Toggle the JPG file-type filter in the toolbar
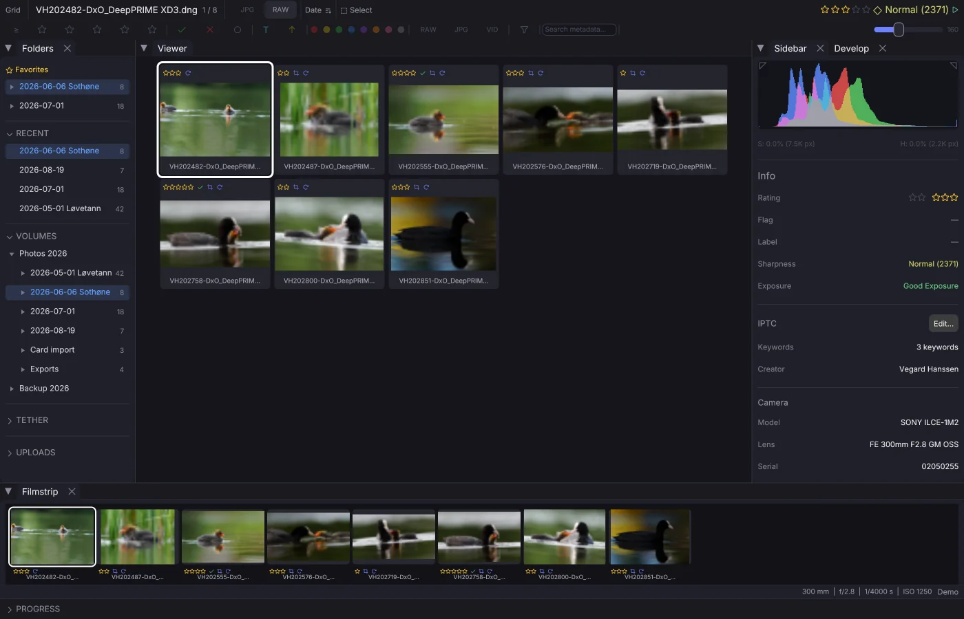The image size is (964, 619). pyautogui.click(x=461, y=30)
